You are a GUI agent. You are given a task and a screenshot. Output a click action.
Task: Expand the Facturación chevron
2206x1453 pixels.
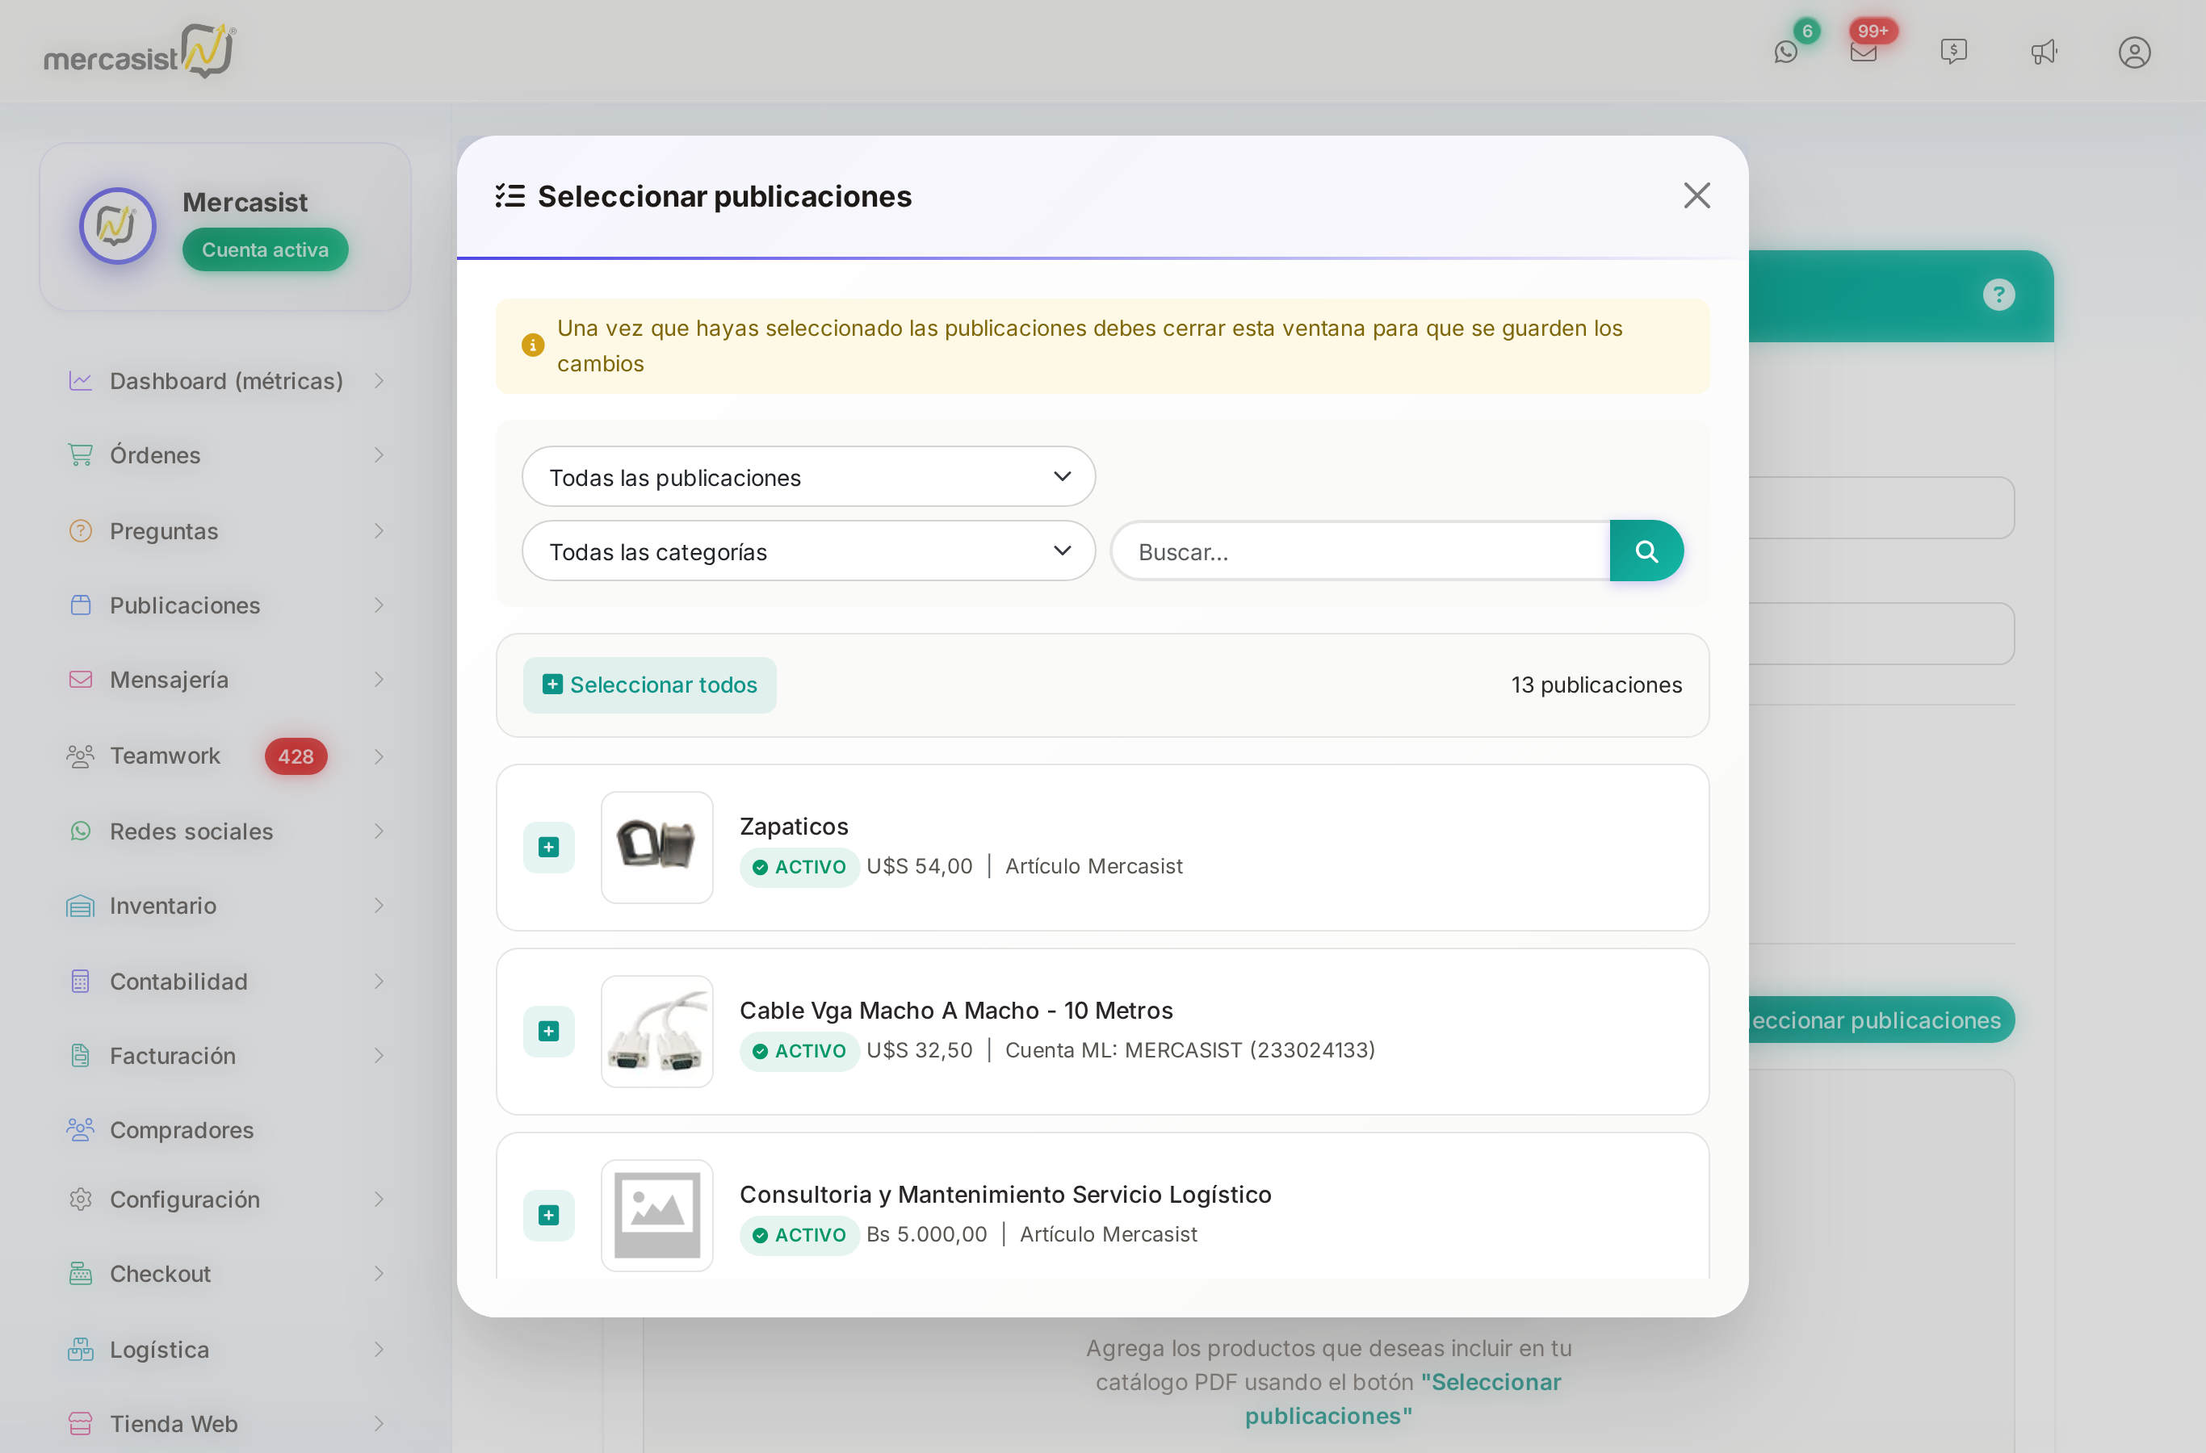click(378, 1056)
